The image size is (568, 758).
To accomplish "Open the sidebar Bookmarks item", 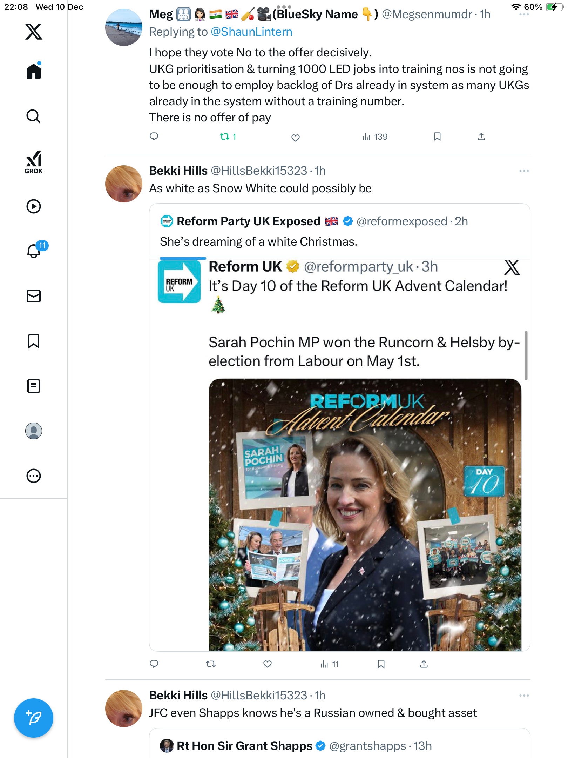I will point(34,341).
